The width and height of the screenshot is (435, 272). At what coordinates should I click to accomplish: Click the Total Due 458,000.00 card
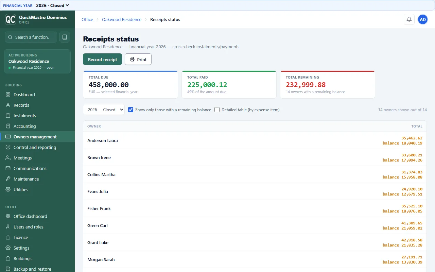[x=130, y=85]
